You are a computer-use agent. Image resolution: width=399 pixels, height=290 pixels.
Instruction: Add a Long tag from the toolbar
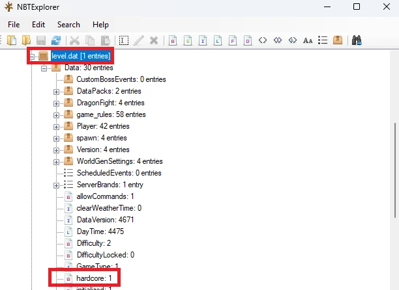tap(218, 40)
